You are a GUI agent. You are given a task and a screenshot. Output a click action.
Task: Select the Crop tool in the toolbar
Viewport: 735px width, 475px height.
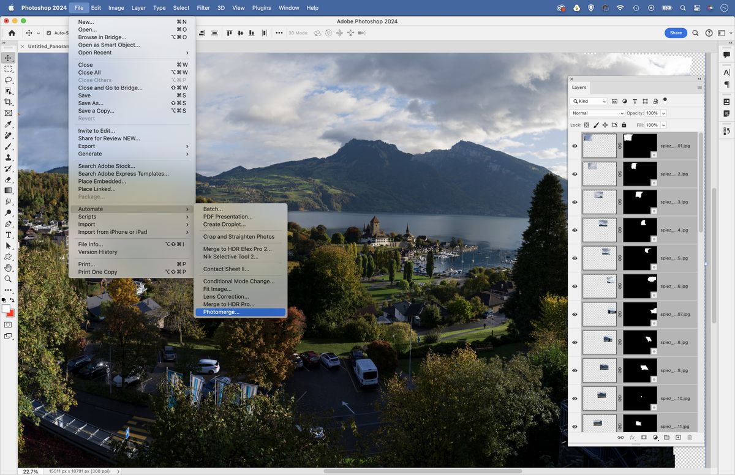(x=9, y=102)
